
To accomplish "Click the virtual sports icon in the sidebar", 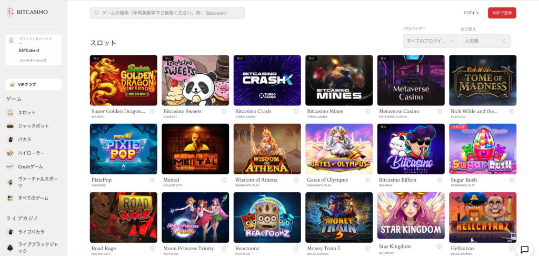I will click(11, 182).
